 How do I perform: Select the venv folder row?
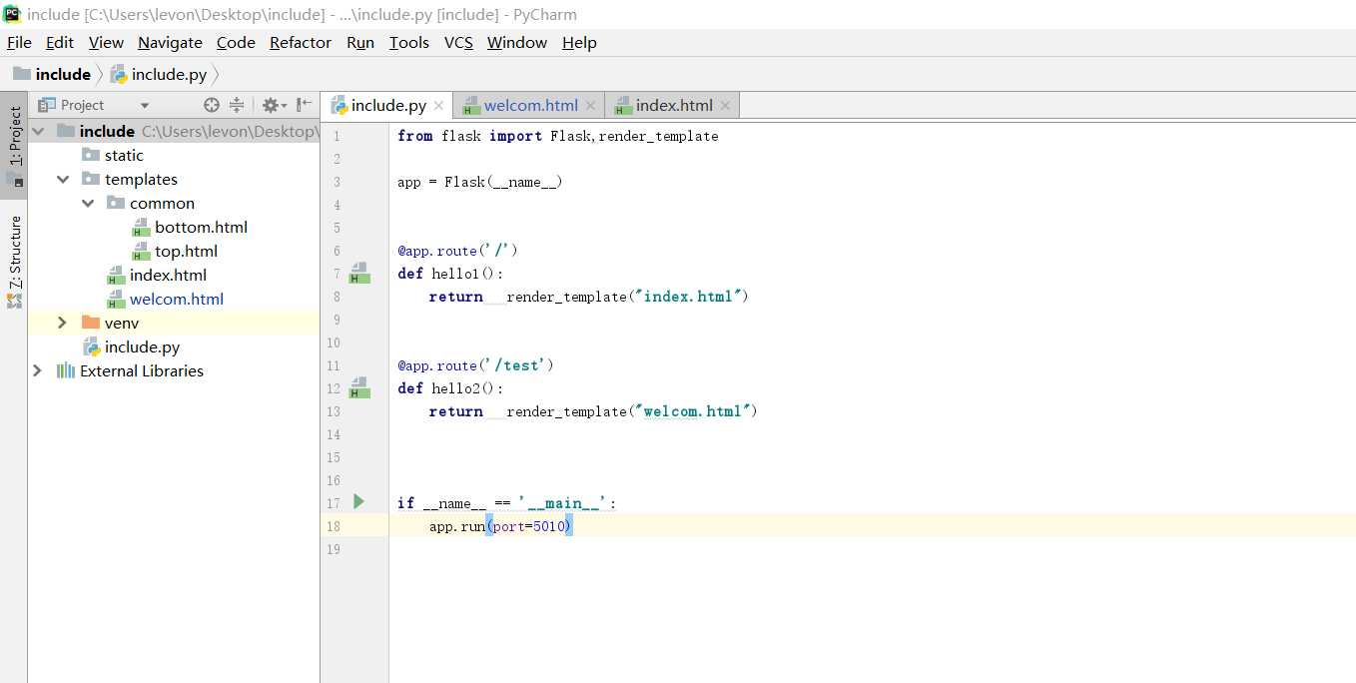(x=174, y=323)
